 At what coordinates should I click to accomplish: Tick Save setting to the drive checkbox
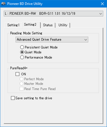click(13, 98)
